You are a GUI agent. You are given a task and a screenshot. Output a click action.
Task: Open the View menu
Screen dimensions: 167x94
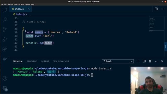[16, 4]
